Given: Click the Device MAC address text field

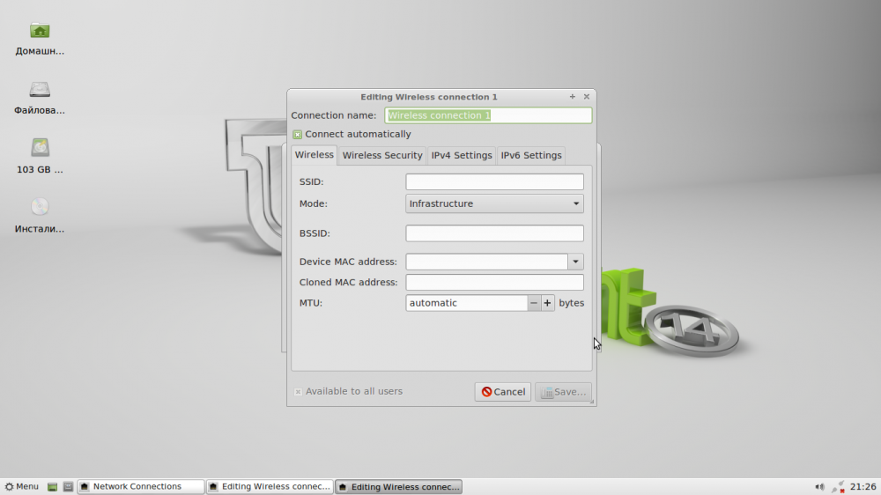Looking at the screenshot, I should (486, 262).
